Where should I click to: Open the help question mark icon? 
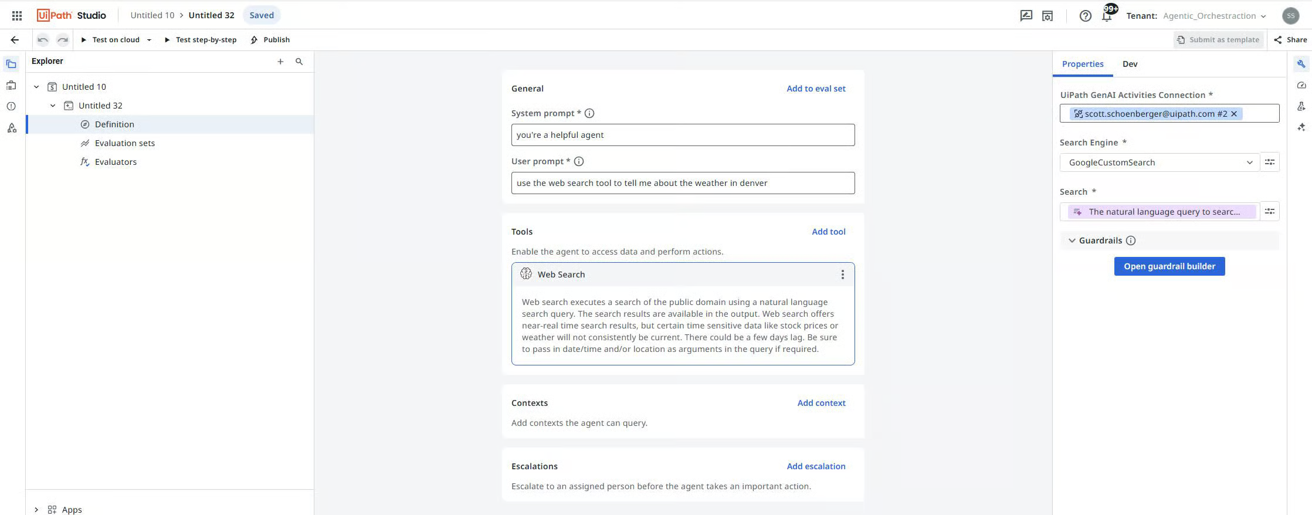tap(1086, 16)
